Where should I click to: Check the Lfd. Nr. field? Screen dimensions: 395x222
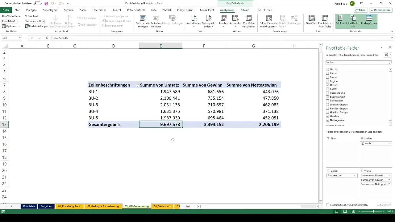[328, 70]
